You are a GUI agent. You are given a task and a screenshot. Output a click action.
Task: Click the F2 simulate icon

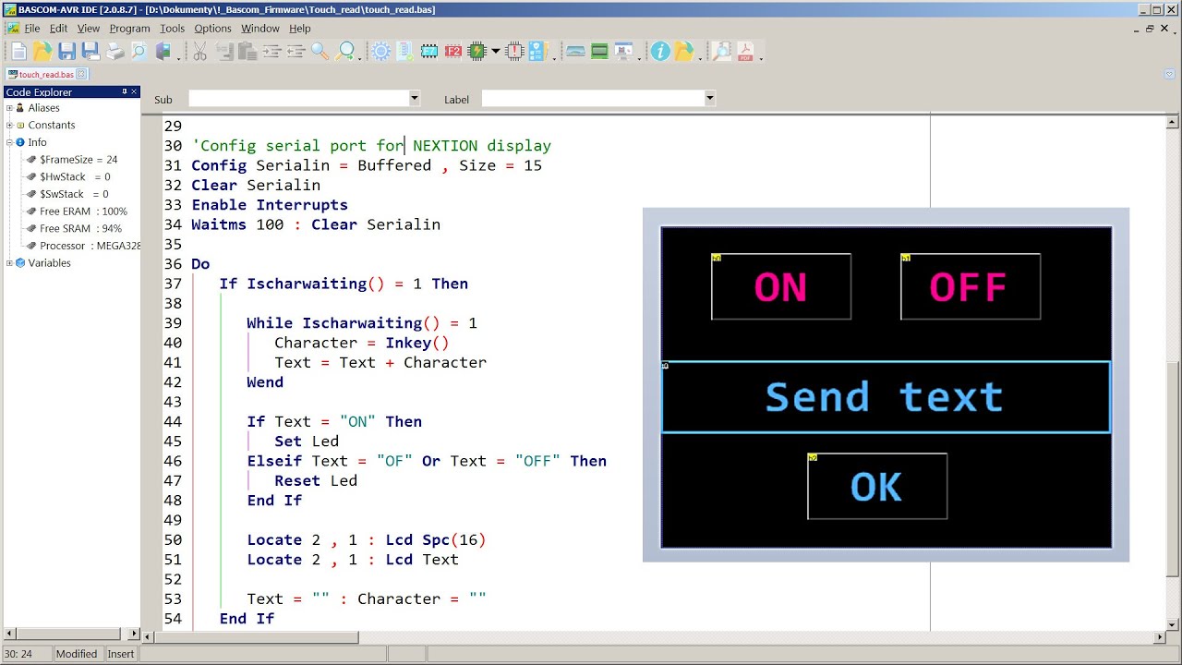[x=453, y=52]
